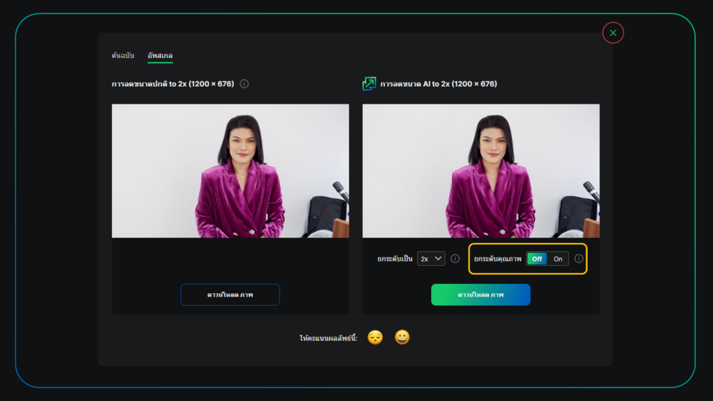This screenshot has width=713, height=401.
Task: Click the 'การลดขนาด AI to 2x' heading
Action: pyautogui.click(x=438, y=84)
